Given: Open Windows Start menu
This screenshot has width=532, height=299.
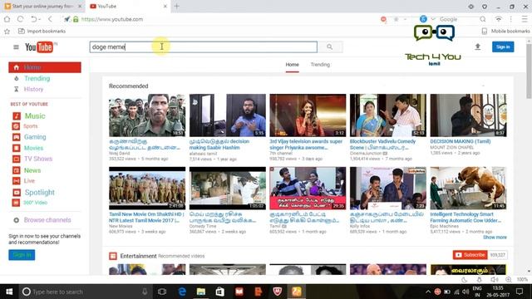Looking at the screenshot, I should tap(9, 292).
